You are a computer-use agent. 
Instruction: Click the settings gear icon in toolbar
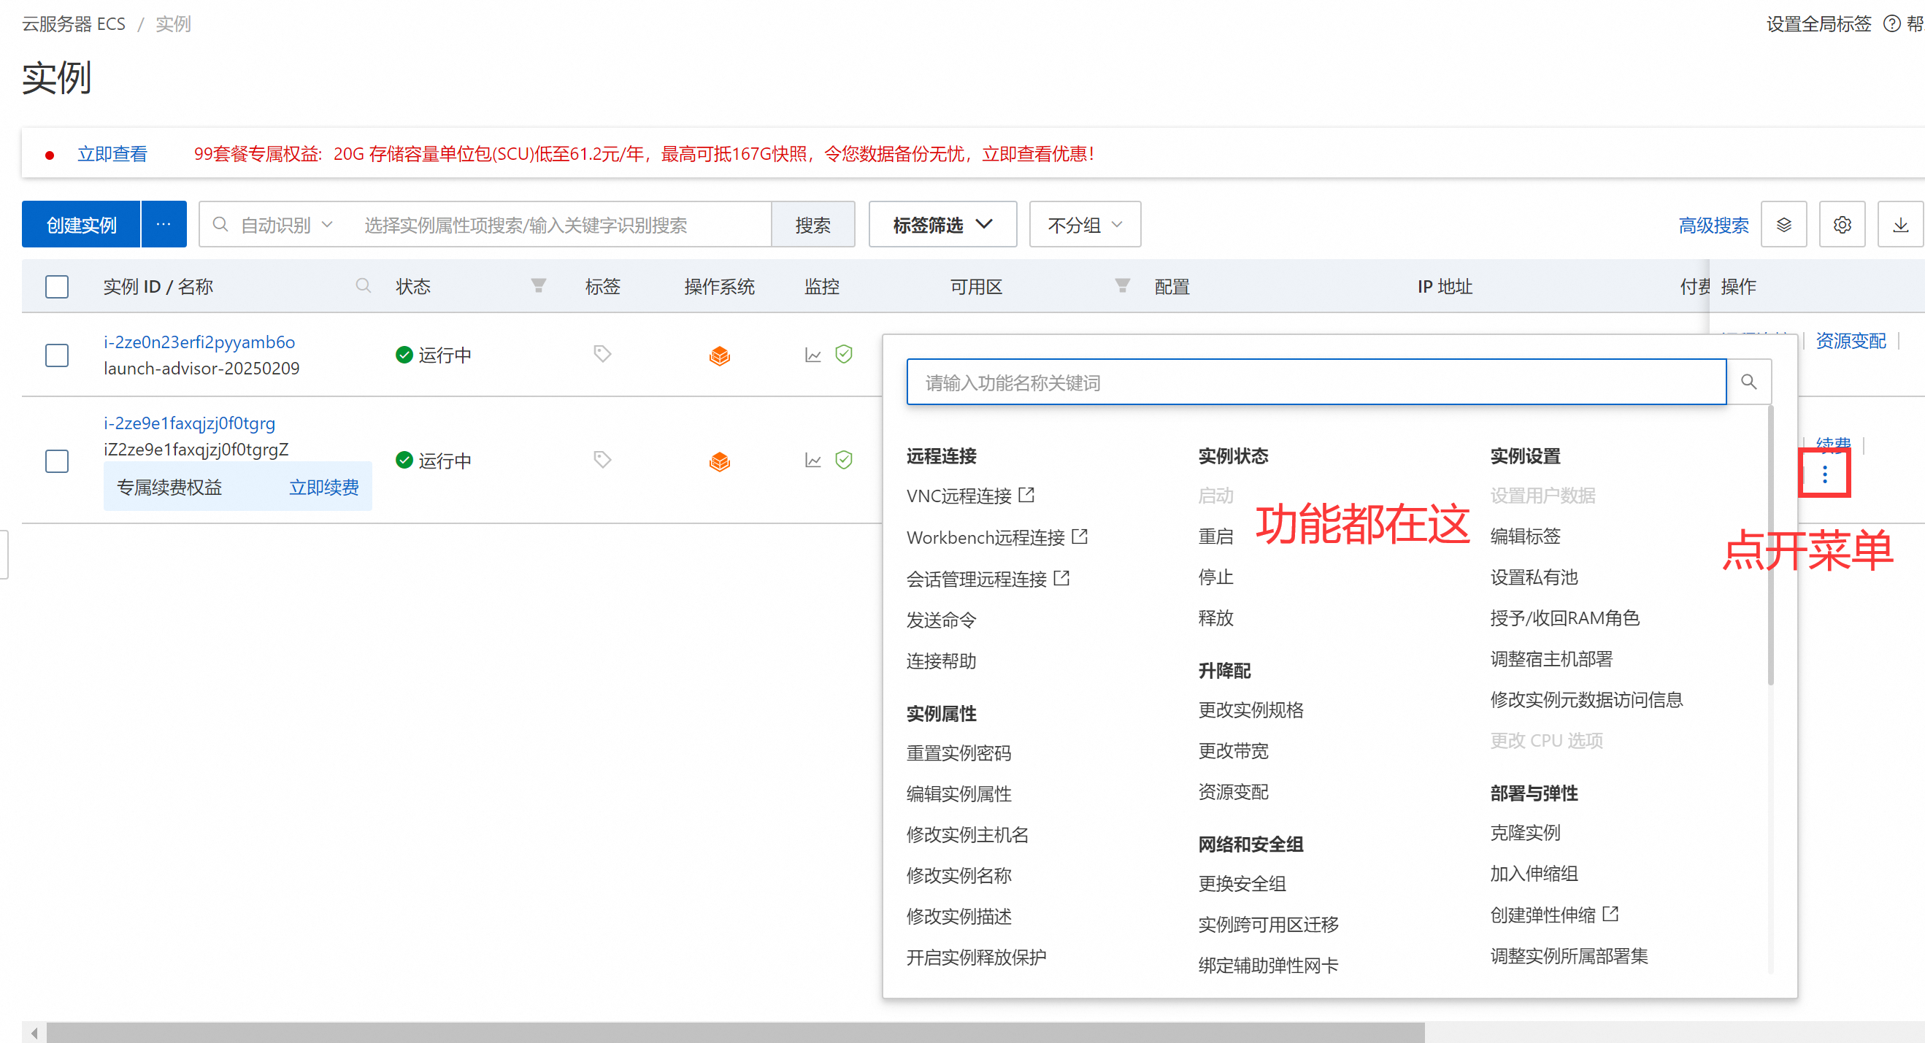coord(1841,225)
